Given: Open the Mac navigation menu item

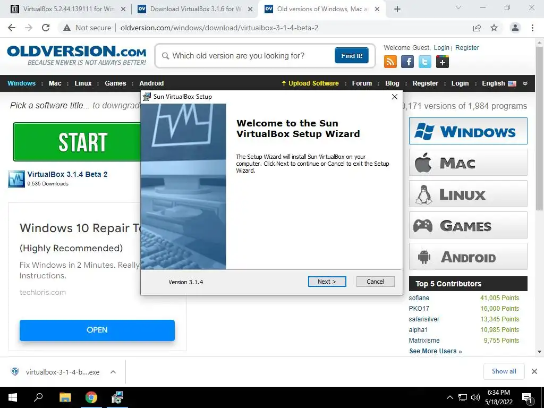Looking at the screenshot, I should coord(55,83).
